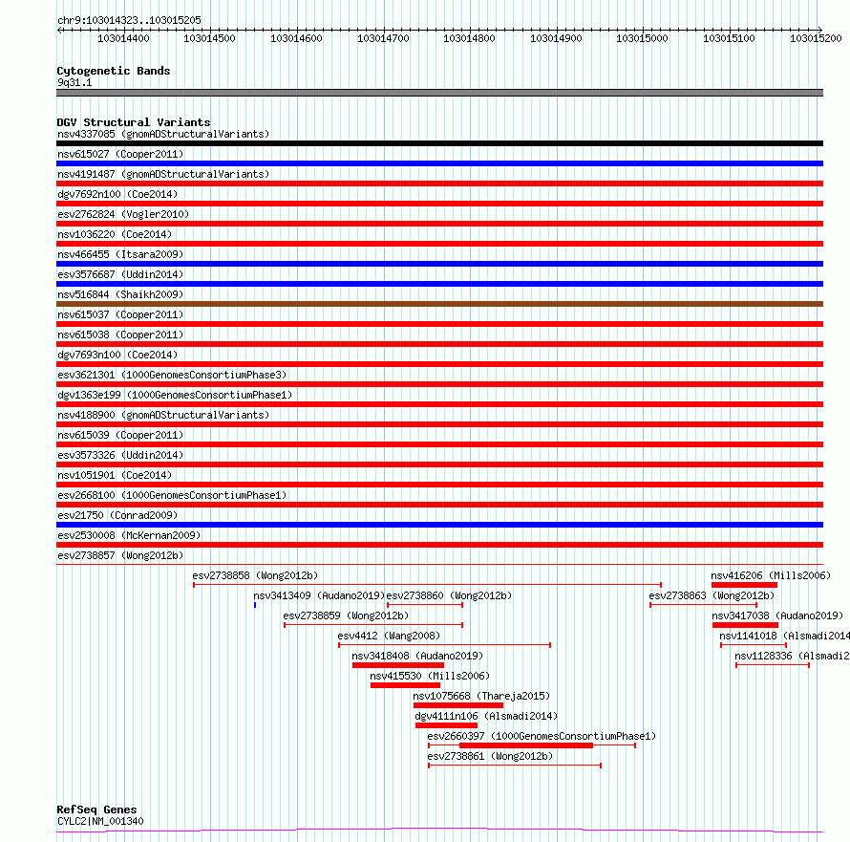Select esv3573326 (Uddin2014) label
The width and height of the screenshot is (850, 842).
(x=120, y=455)
